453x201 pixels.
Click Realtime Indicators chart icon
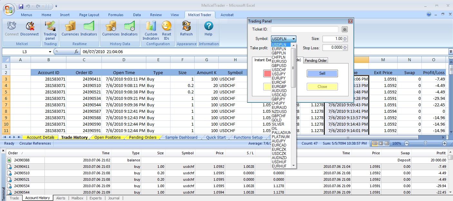[89, 26]
